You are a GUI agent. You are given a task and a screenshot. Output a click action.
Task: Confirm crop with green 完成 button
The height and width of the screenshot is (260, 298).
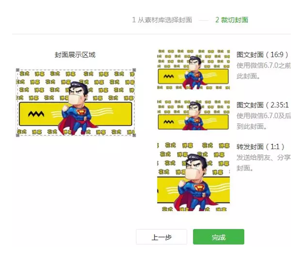tap(219, 237)
